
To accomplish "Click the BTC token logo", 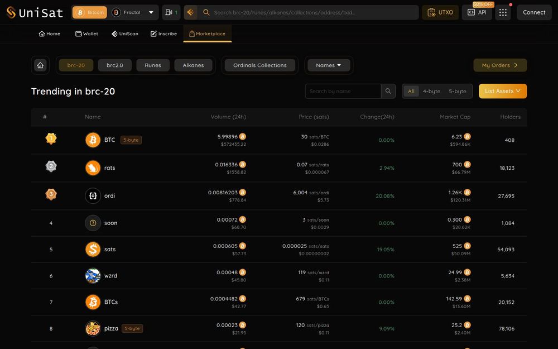I will (x=93, y=140).
